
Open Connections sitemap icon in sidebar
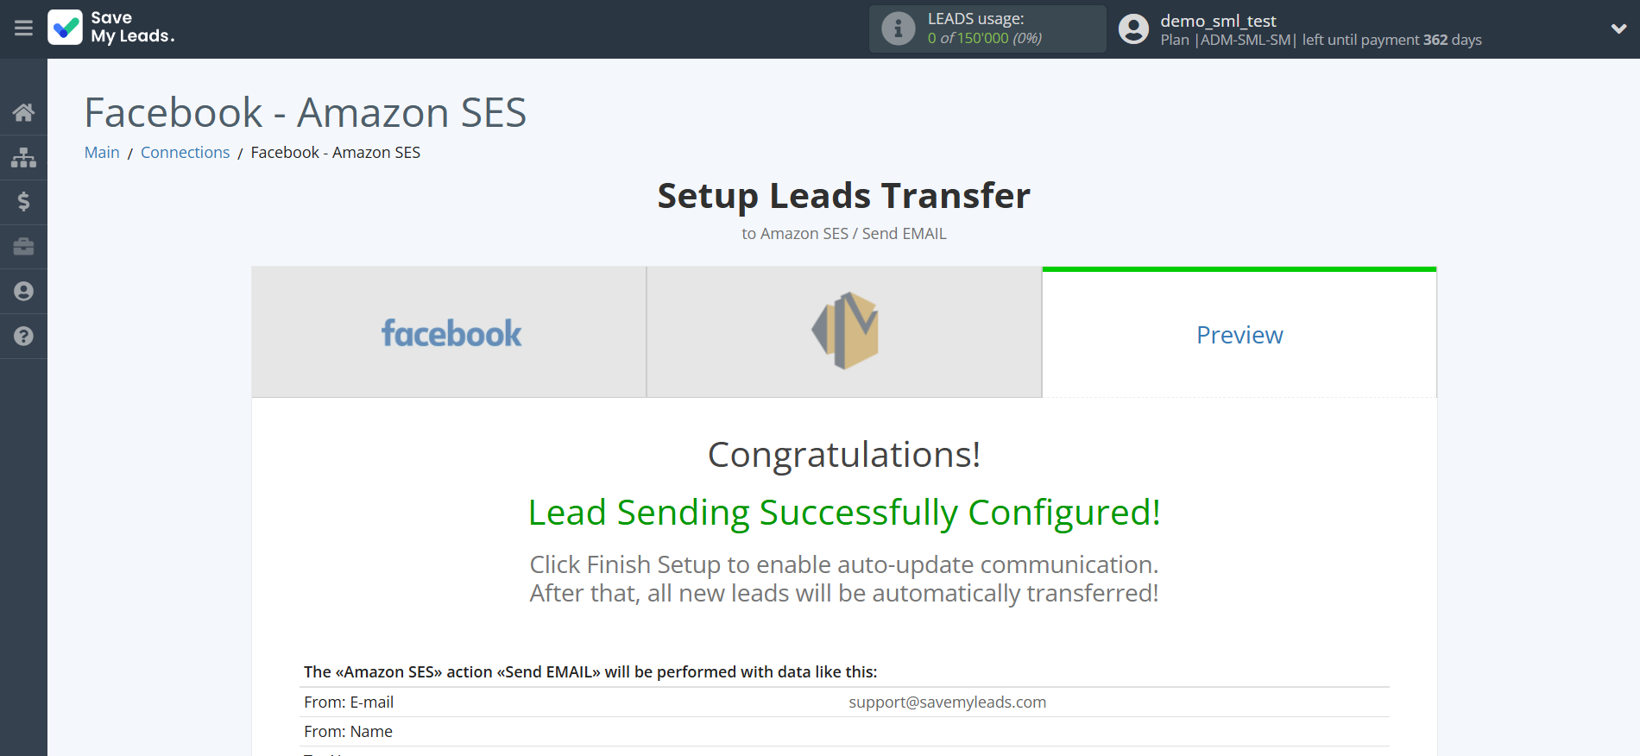click(23, 157)
